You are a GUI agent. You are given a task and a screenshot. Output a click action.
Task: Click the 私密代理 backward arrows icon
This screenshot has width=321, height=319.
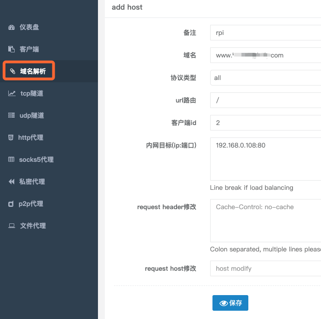(11, 182)
